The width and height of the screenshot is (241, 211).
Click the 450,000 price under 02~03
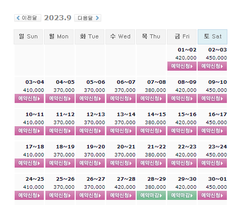(216, 58)
